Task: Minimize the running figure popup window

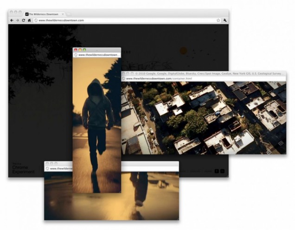Action: coord(80,50)
